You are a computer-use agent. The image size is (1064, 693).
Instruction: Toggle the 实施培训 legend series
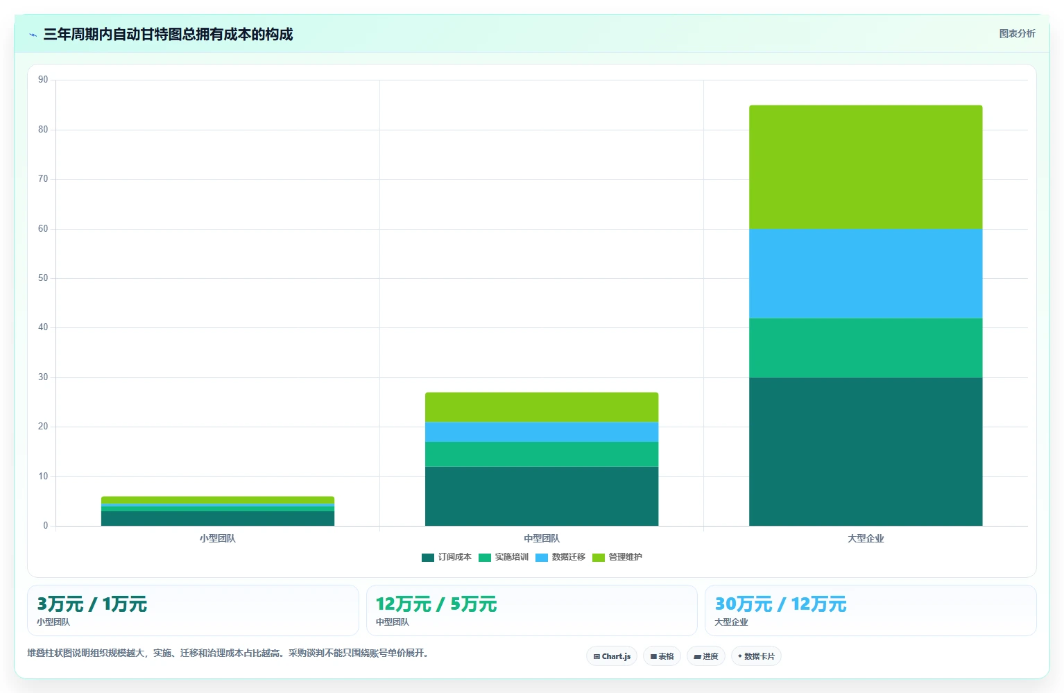504,557
